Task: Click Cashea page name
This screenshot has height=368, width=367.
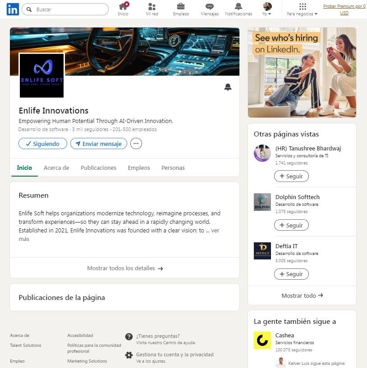Action: [284, 336]
